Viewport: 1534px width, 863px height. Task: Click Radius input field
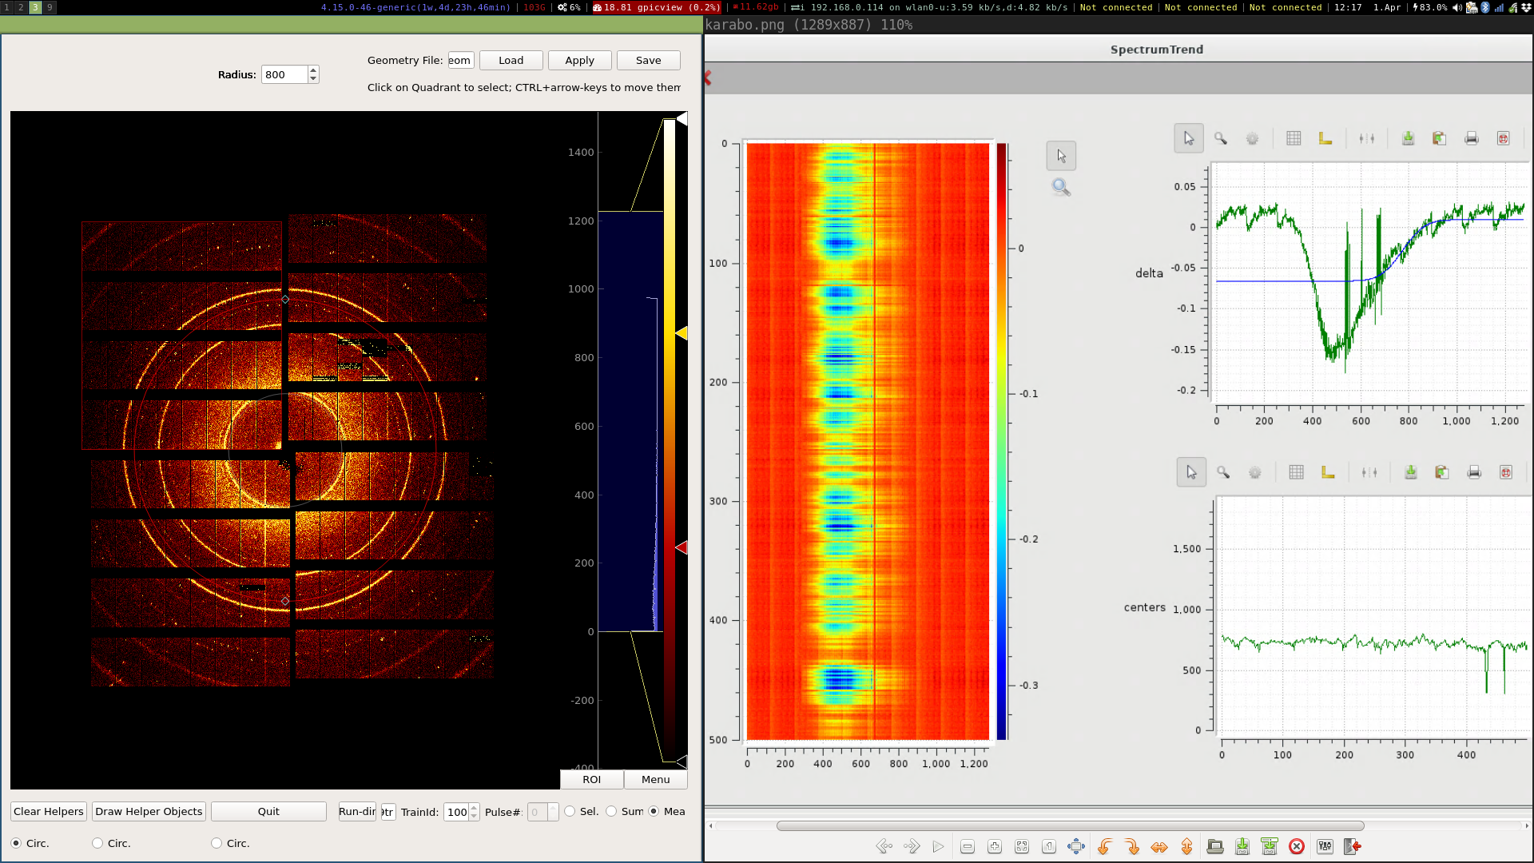tap(284, 74)
